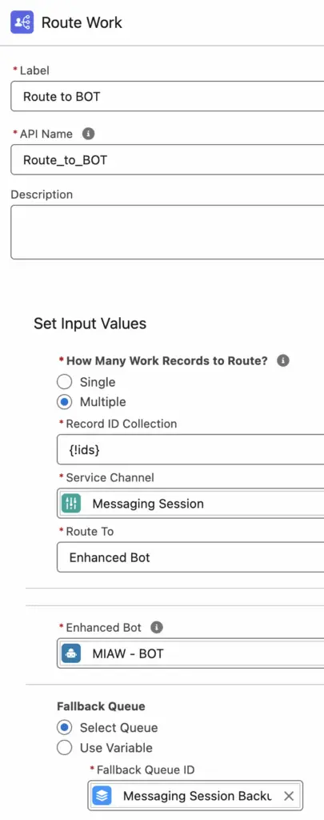
Task: Click the Fallback Queue stacked layers icon
Action: 102,796
